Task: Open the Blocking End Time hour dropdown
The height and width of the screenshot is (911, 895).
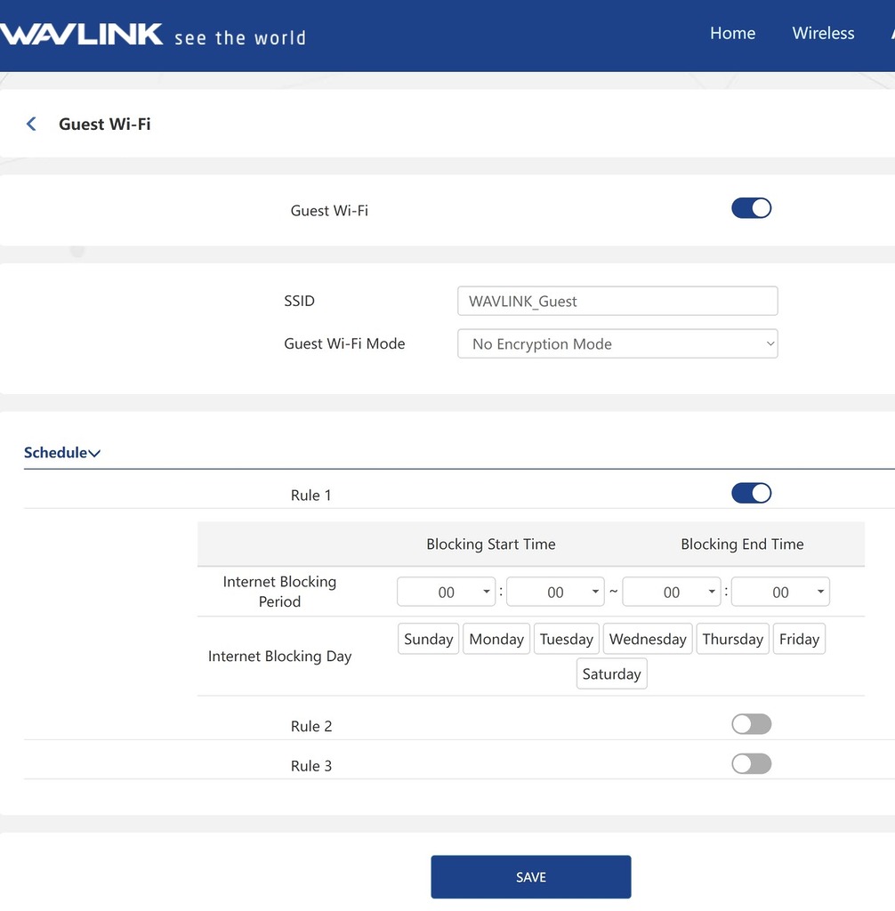Action: click(x=672, y=592)
